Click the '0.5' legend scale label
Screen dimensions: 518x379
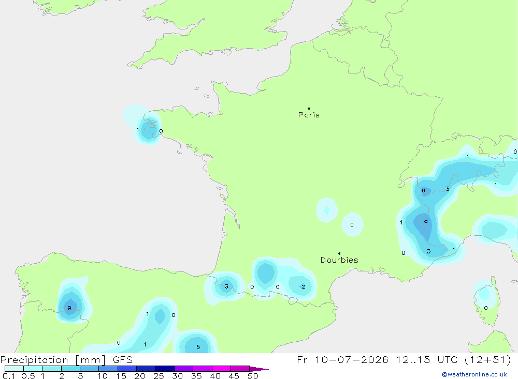point(28,376)
